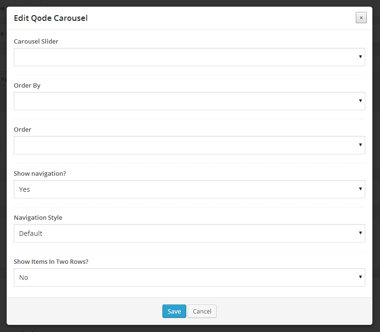Save the carousel settings
The width and height of the screenshot is (380, 332).
(x=174, y=311)
